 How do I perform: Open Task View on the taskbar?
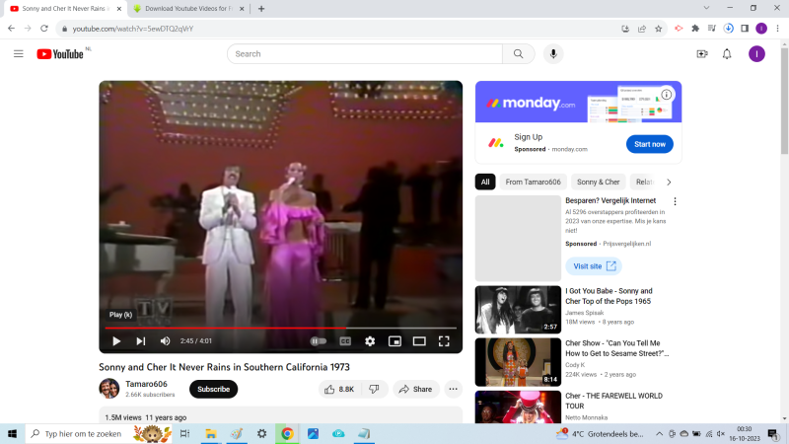[184, 433]
